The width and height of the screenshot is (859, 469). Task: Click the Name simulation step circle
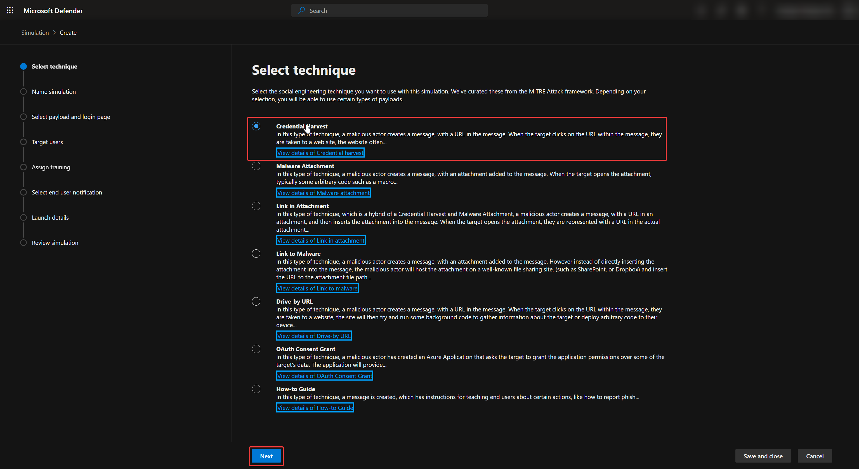pos(23,92)
